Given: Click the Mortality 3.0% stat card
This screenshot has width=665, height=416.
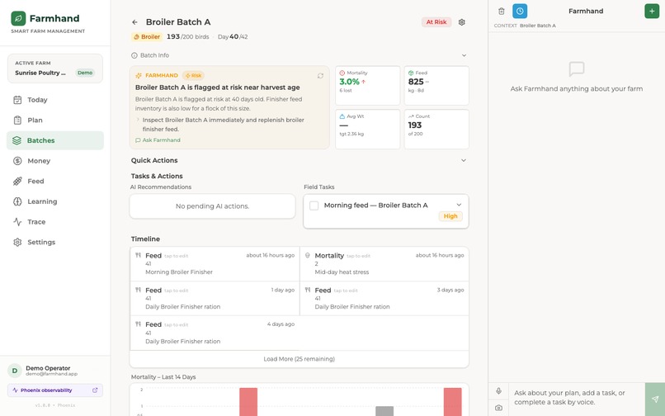Looking at the screenshot, I should pos(368,85).
